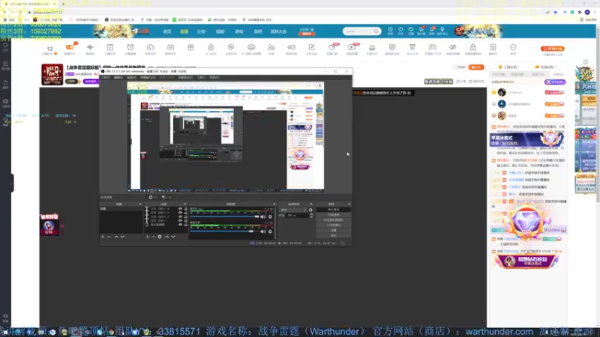Open source properties gear in Sources panel
600x337 pixels.
coord(160,237)
